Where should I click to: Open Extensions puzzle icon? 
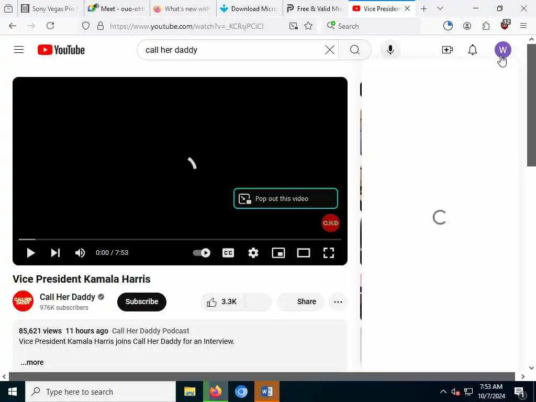pos(486,26)
